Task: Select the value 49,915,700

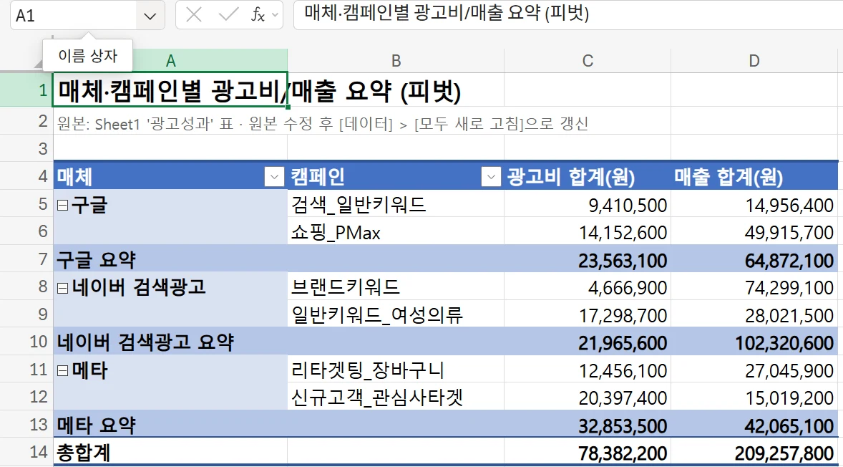Action: click(754, 232)
